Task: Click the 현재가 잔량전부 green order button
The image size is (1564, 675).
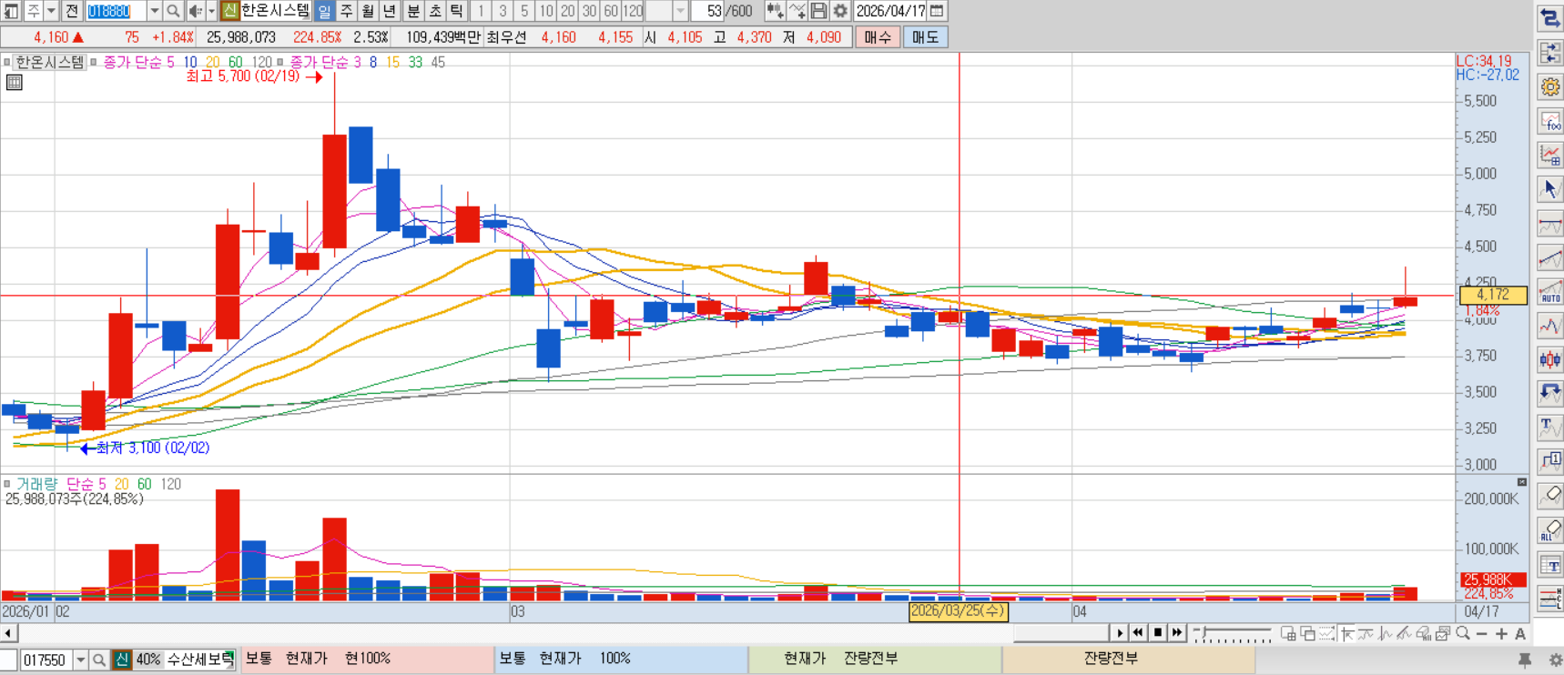Action: 875,659
